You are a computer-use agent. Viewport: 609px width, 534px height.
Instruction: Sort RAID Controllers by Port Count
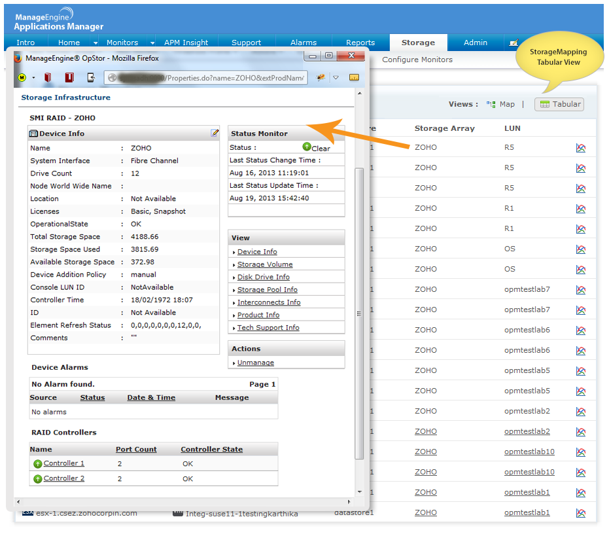pyautogui.click(x=136, y=450)
